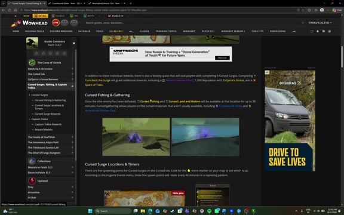The image size is (344, 215).
Task: Open Cursed Fishing spell link
Action: [150, 102]
